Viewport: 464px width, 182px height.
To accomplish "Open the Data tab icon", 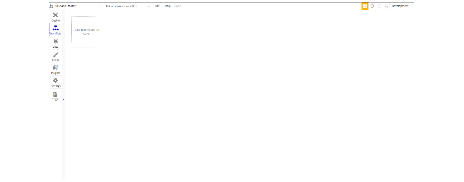I will coord(56,41).
